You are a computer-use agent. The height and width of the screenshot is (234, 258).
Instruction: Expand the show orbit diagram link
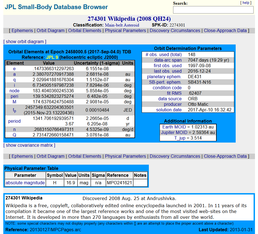click(x=25, y=41)
